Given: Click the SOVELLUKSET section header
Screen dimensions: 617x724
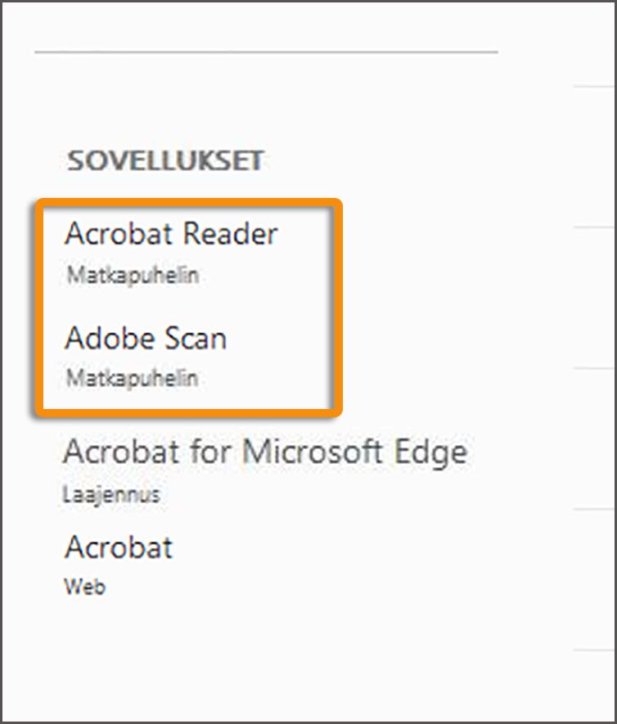Looking at the screenshot, I should (168, 161).
